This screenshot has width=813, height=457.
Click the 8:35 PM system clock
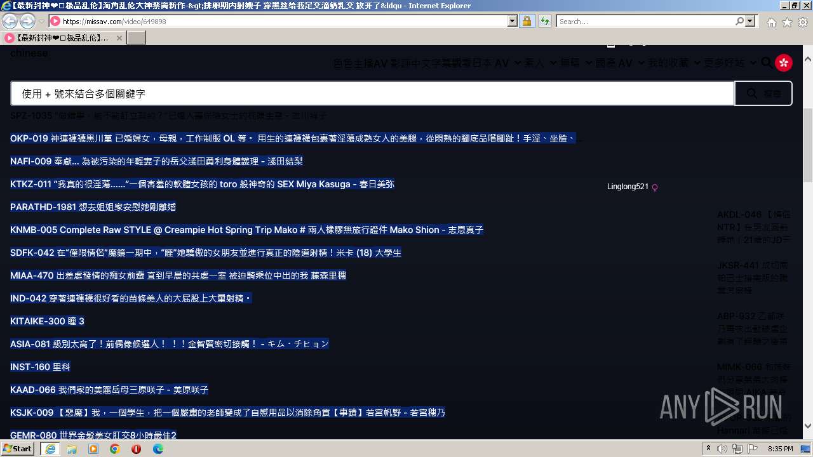tap(781, 449)
